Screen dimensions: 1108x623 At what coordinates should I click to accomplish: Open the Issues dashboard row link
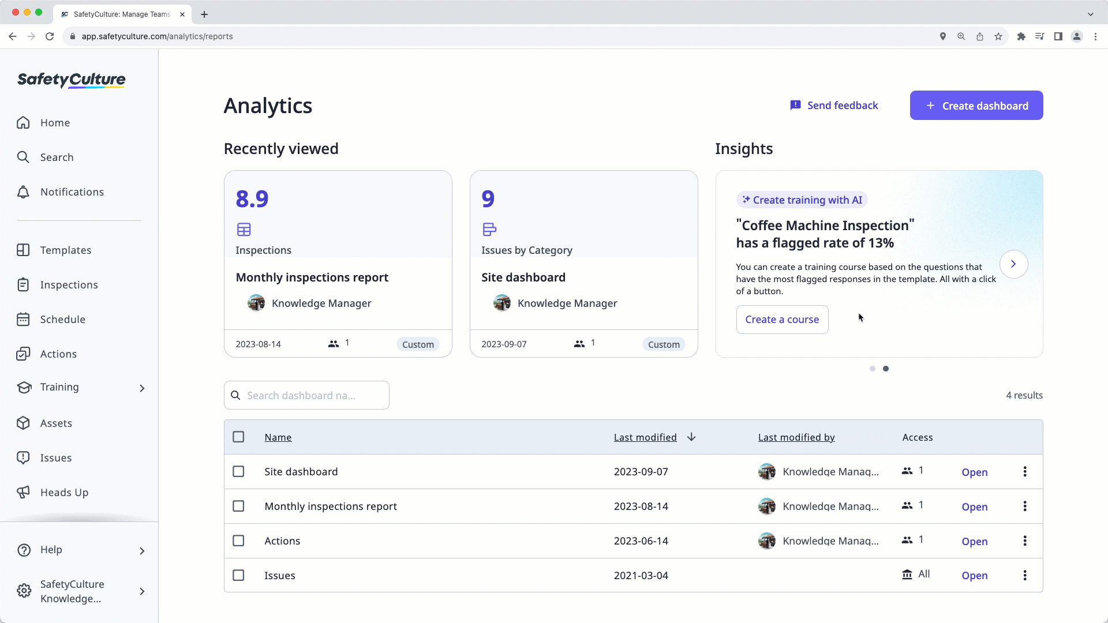pyautogui.click(x=975, y=576)
